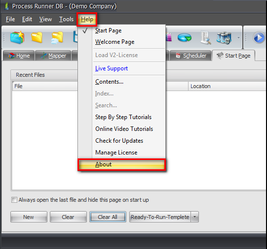This screenshot has width=267, height=249.
Task: Click the Process Runner title bar logo
Action: coord(6,6)
